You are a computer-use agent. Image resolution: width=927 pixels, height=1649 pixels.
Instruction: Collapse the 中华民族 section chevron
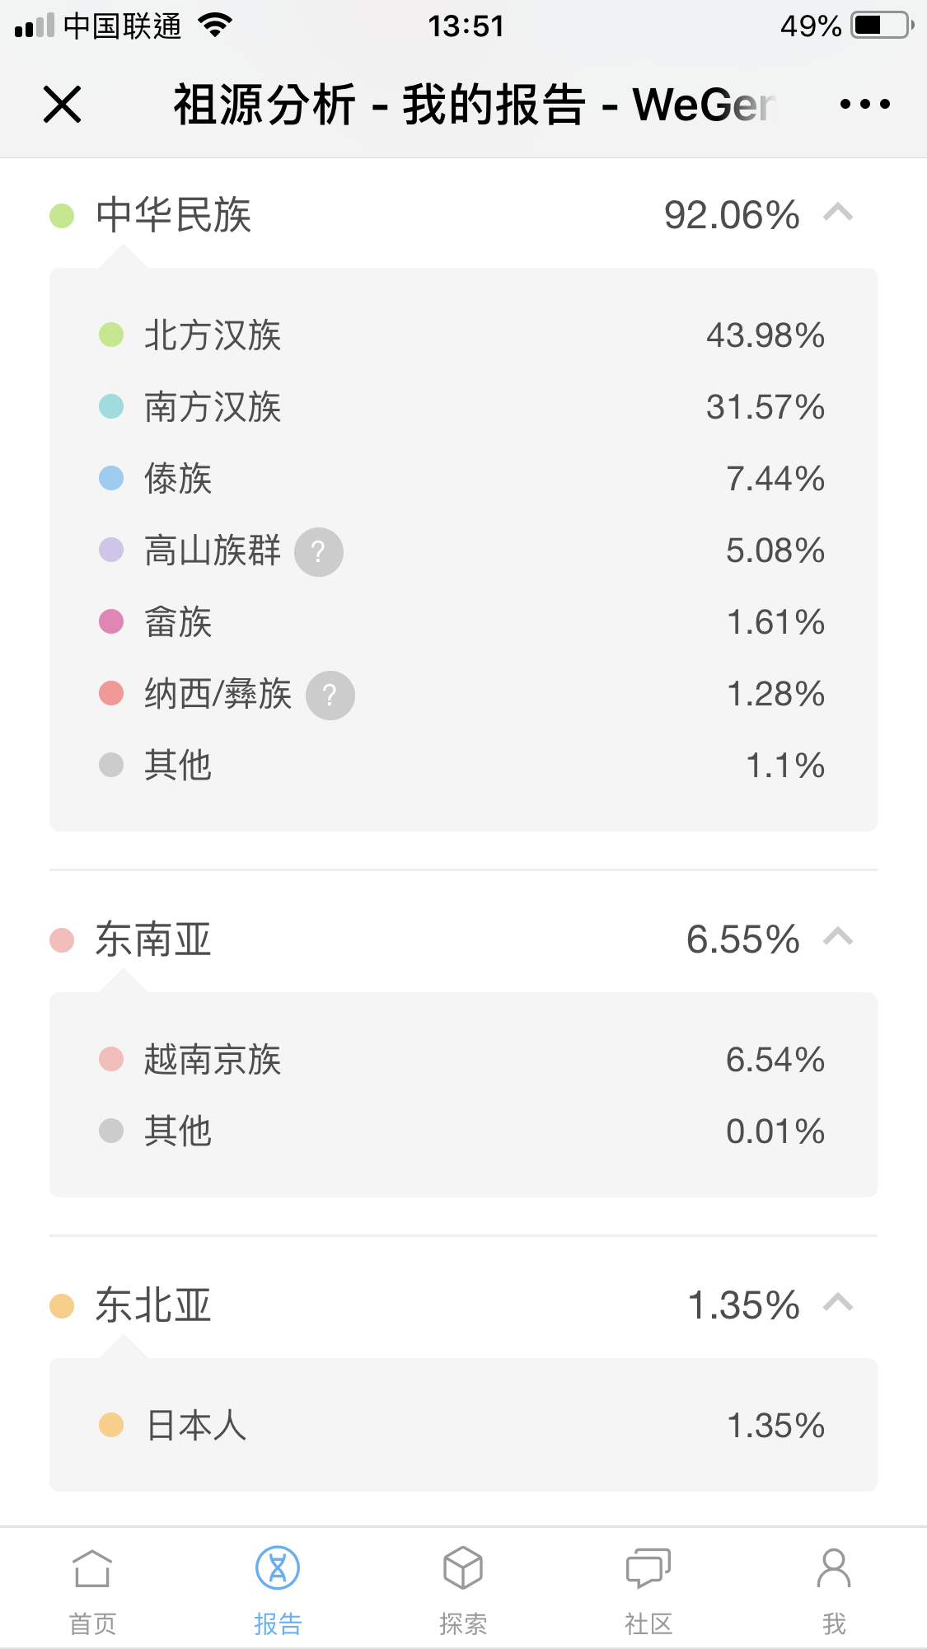point(838,213)
